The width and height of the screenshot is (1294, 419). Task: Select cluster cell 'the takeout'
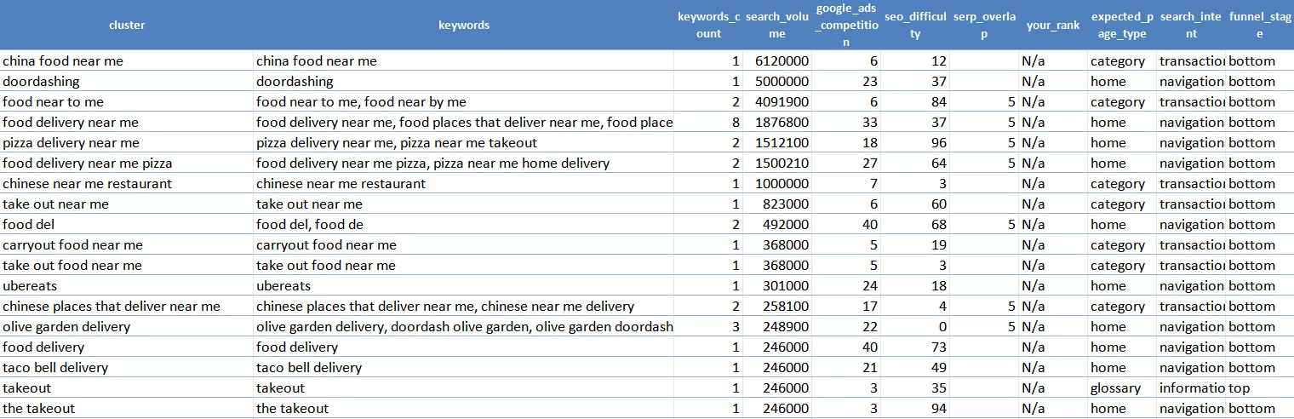point(127,408)
